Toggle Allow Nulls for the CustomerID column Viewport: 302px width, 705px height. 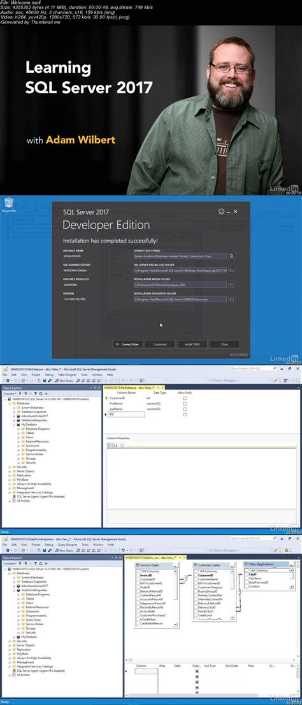coord(184,398)
